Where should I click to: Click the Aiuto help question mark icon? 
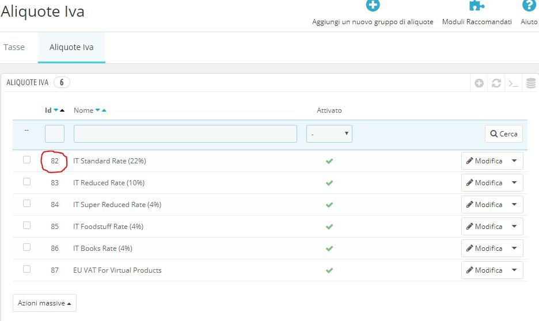[x=529, y=6]
